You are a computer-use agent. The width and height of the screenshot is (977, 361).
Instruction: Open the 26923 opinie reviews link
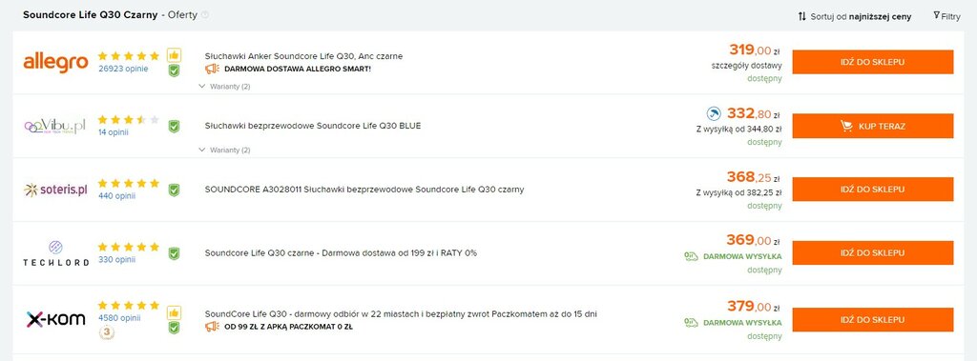coord(123,69)
